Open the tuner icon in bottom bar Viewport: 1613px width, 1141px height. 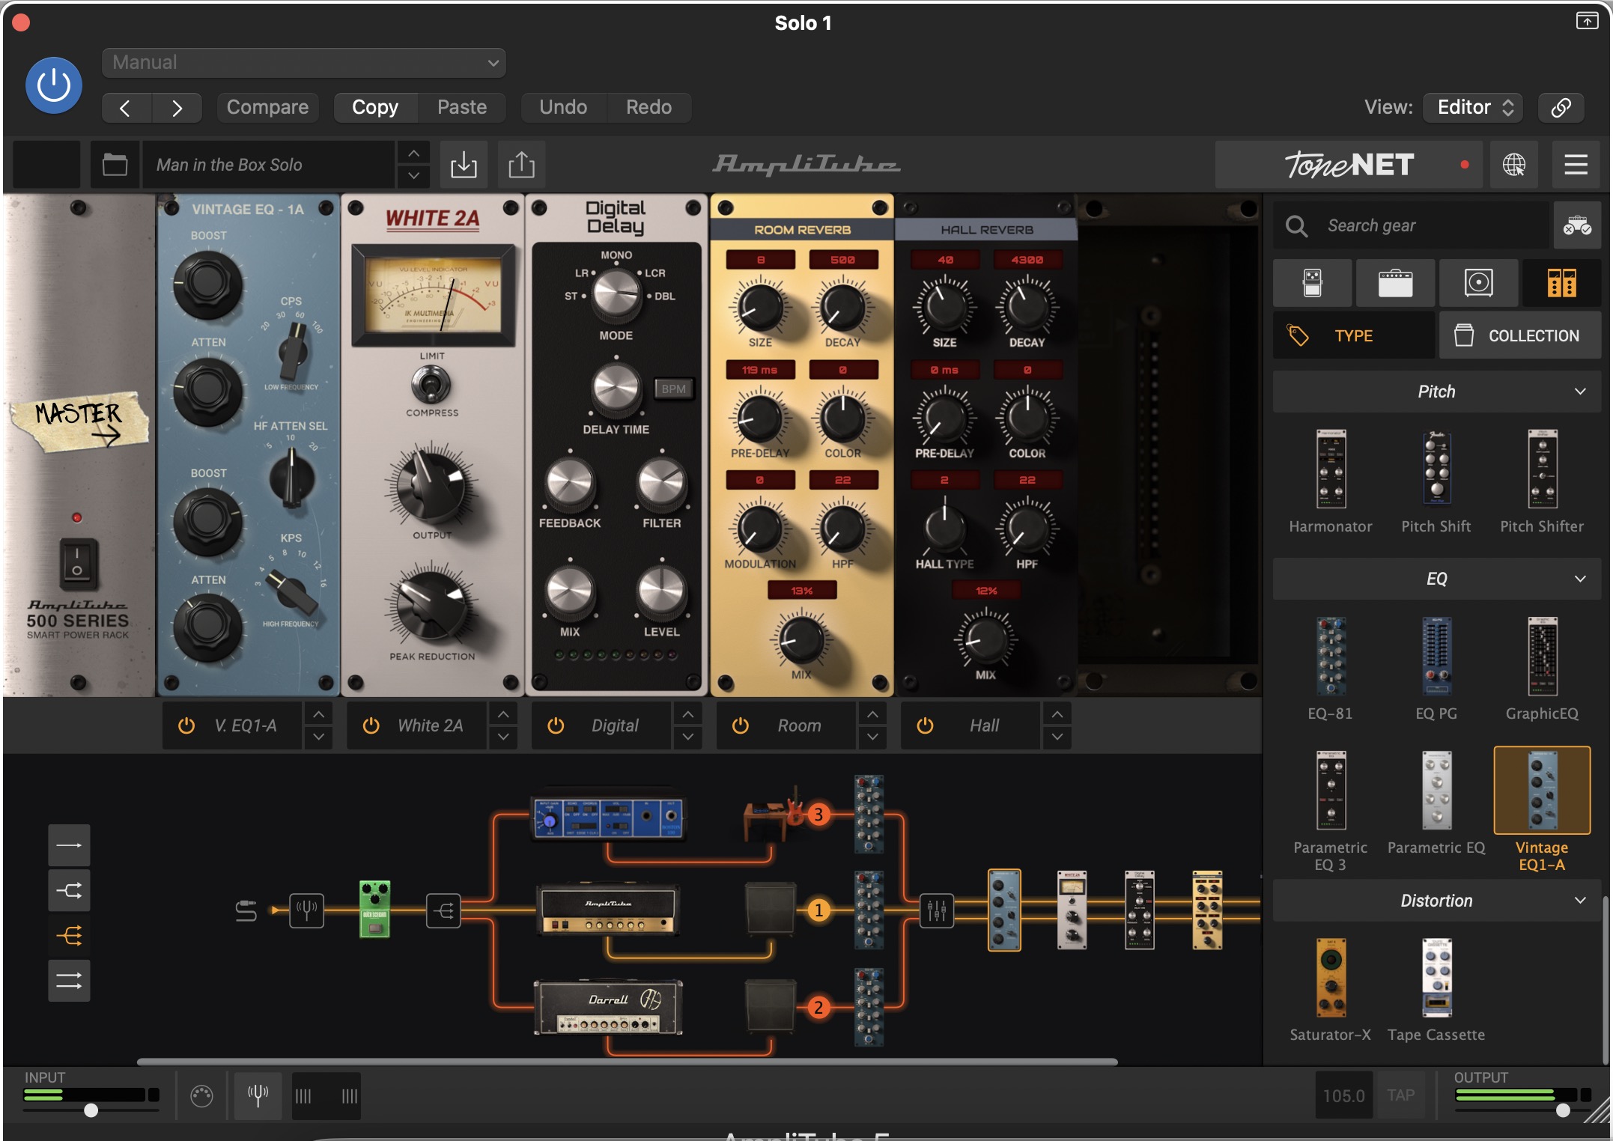[x=258, y=1095]
